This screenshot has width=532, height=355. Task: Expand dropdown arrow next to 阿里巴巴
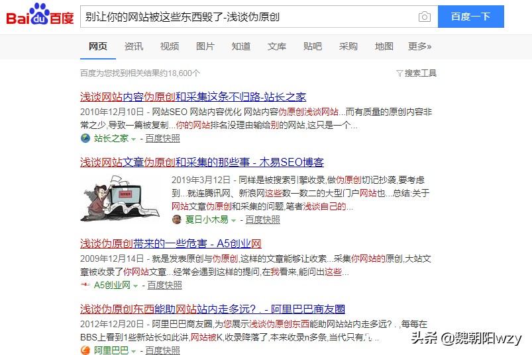(x=133, y=351)
